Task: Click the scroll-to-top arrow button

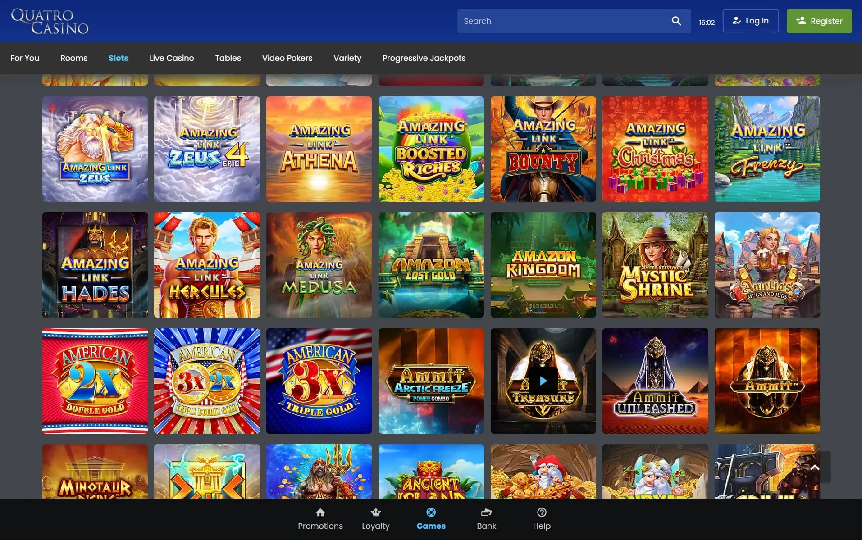Action: click(x=815, y=467)
